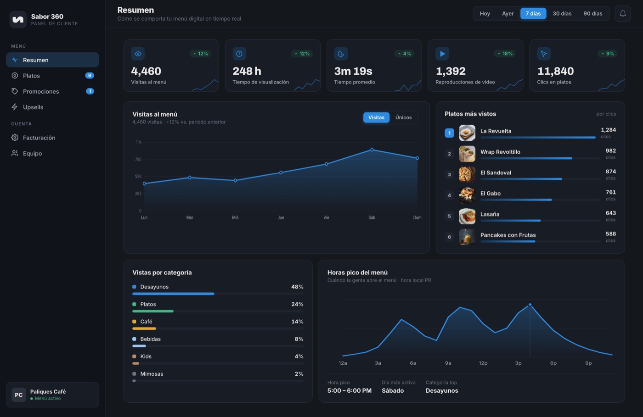Viewport: 643px width, 417px height.
Task: Click the Café yellow category bar
Action: 144,328
